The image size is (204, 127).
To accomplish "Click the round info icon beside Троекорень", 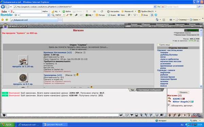I will 78,75.
